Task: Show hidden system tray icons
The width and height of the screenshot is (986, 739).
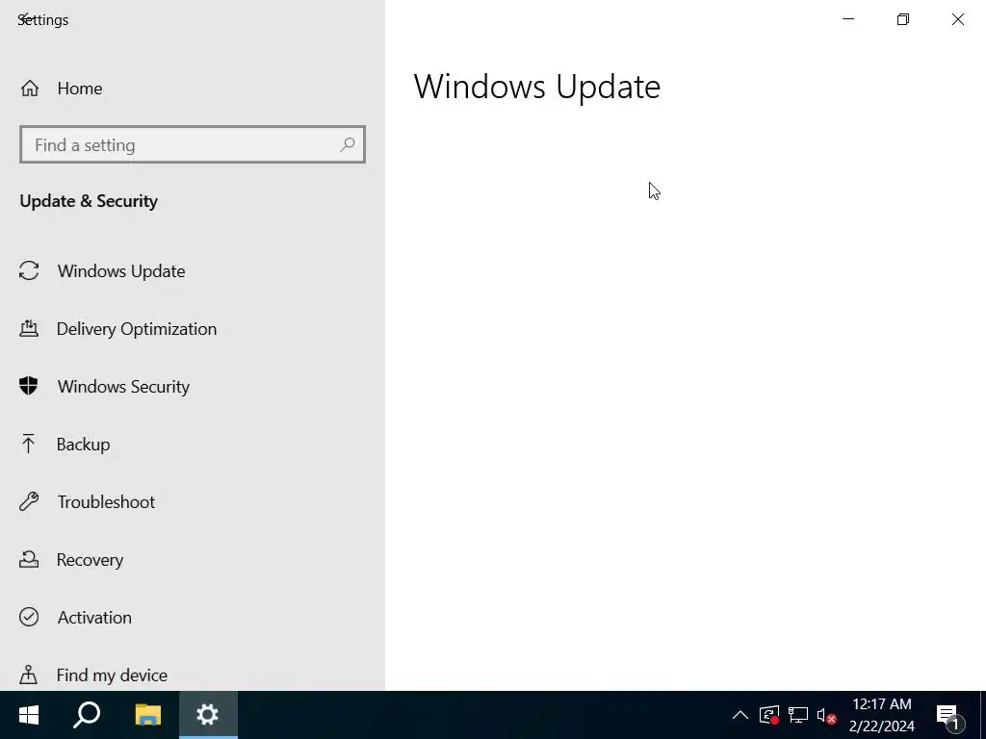Action: click(x=740, y=715)
